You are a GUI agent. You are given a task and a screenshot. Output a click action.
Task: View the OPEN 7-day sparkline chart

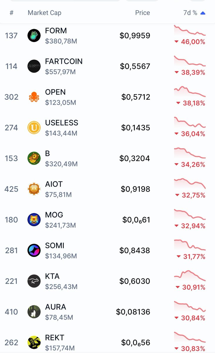tap(190, 91)
